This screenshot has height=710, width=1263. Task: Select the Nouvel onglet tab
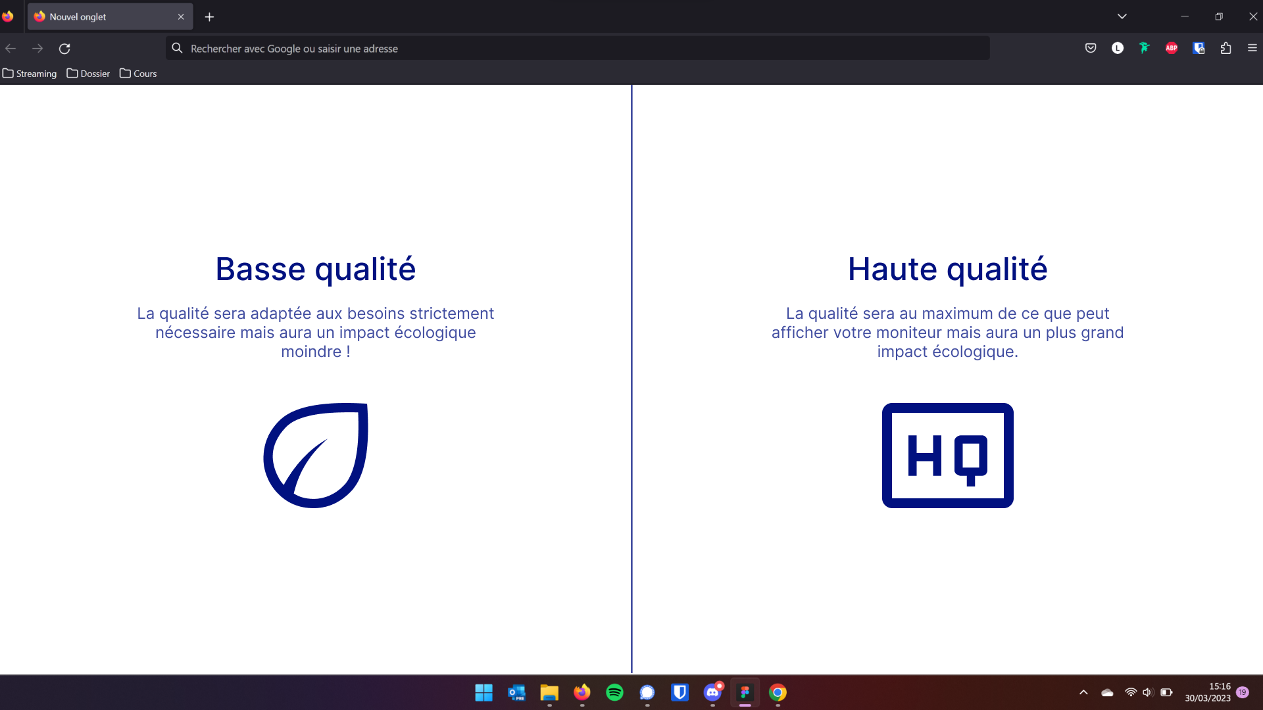99,16
